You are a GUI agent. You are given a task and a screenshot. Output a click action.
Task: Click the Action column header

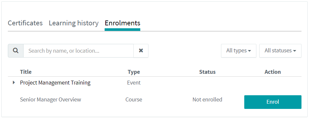click(x=273, y=72)
